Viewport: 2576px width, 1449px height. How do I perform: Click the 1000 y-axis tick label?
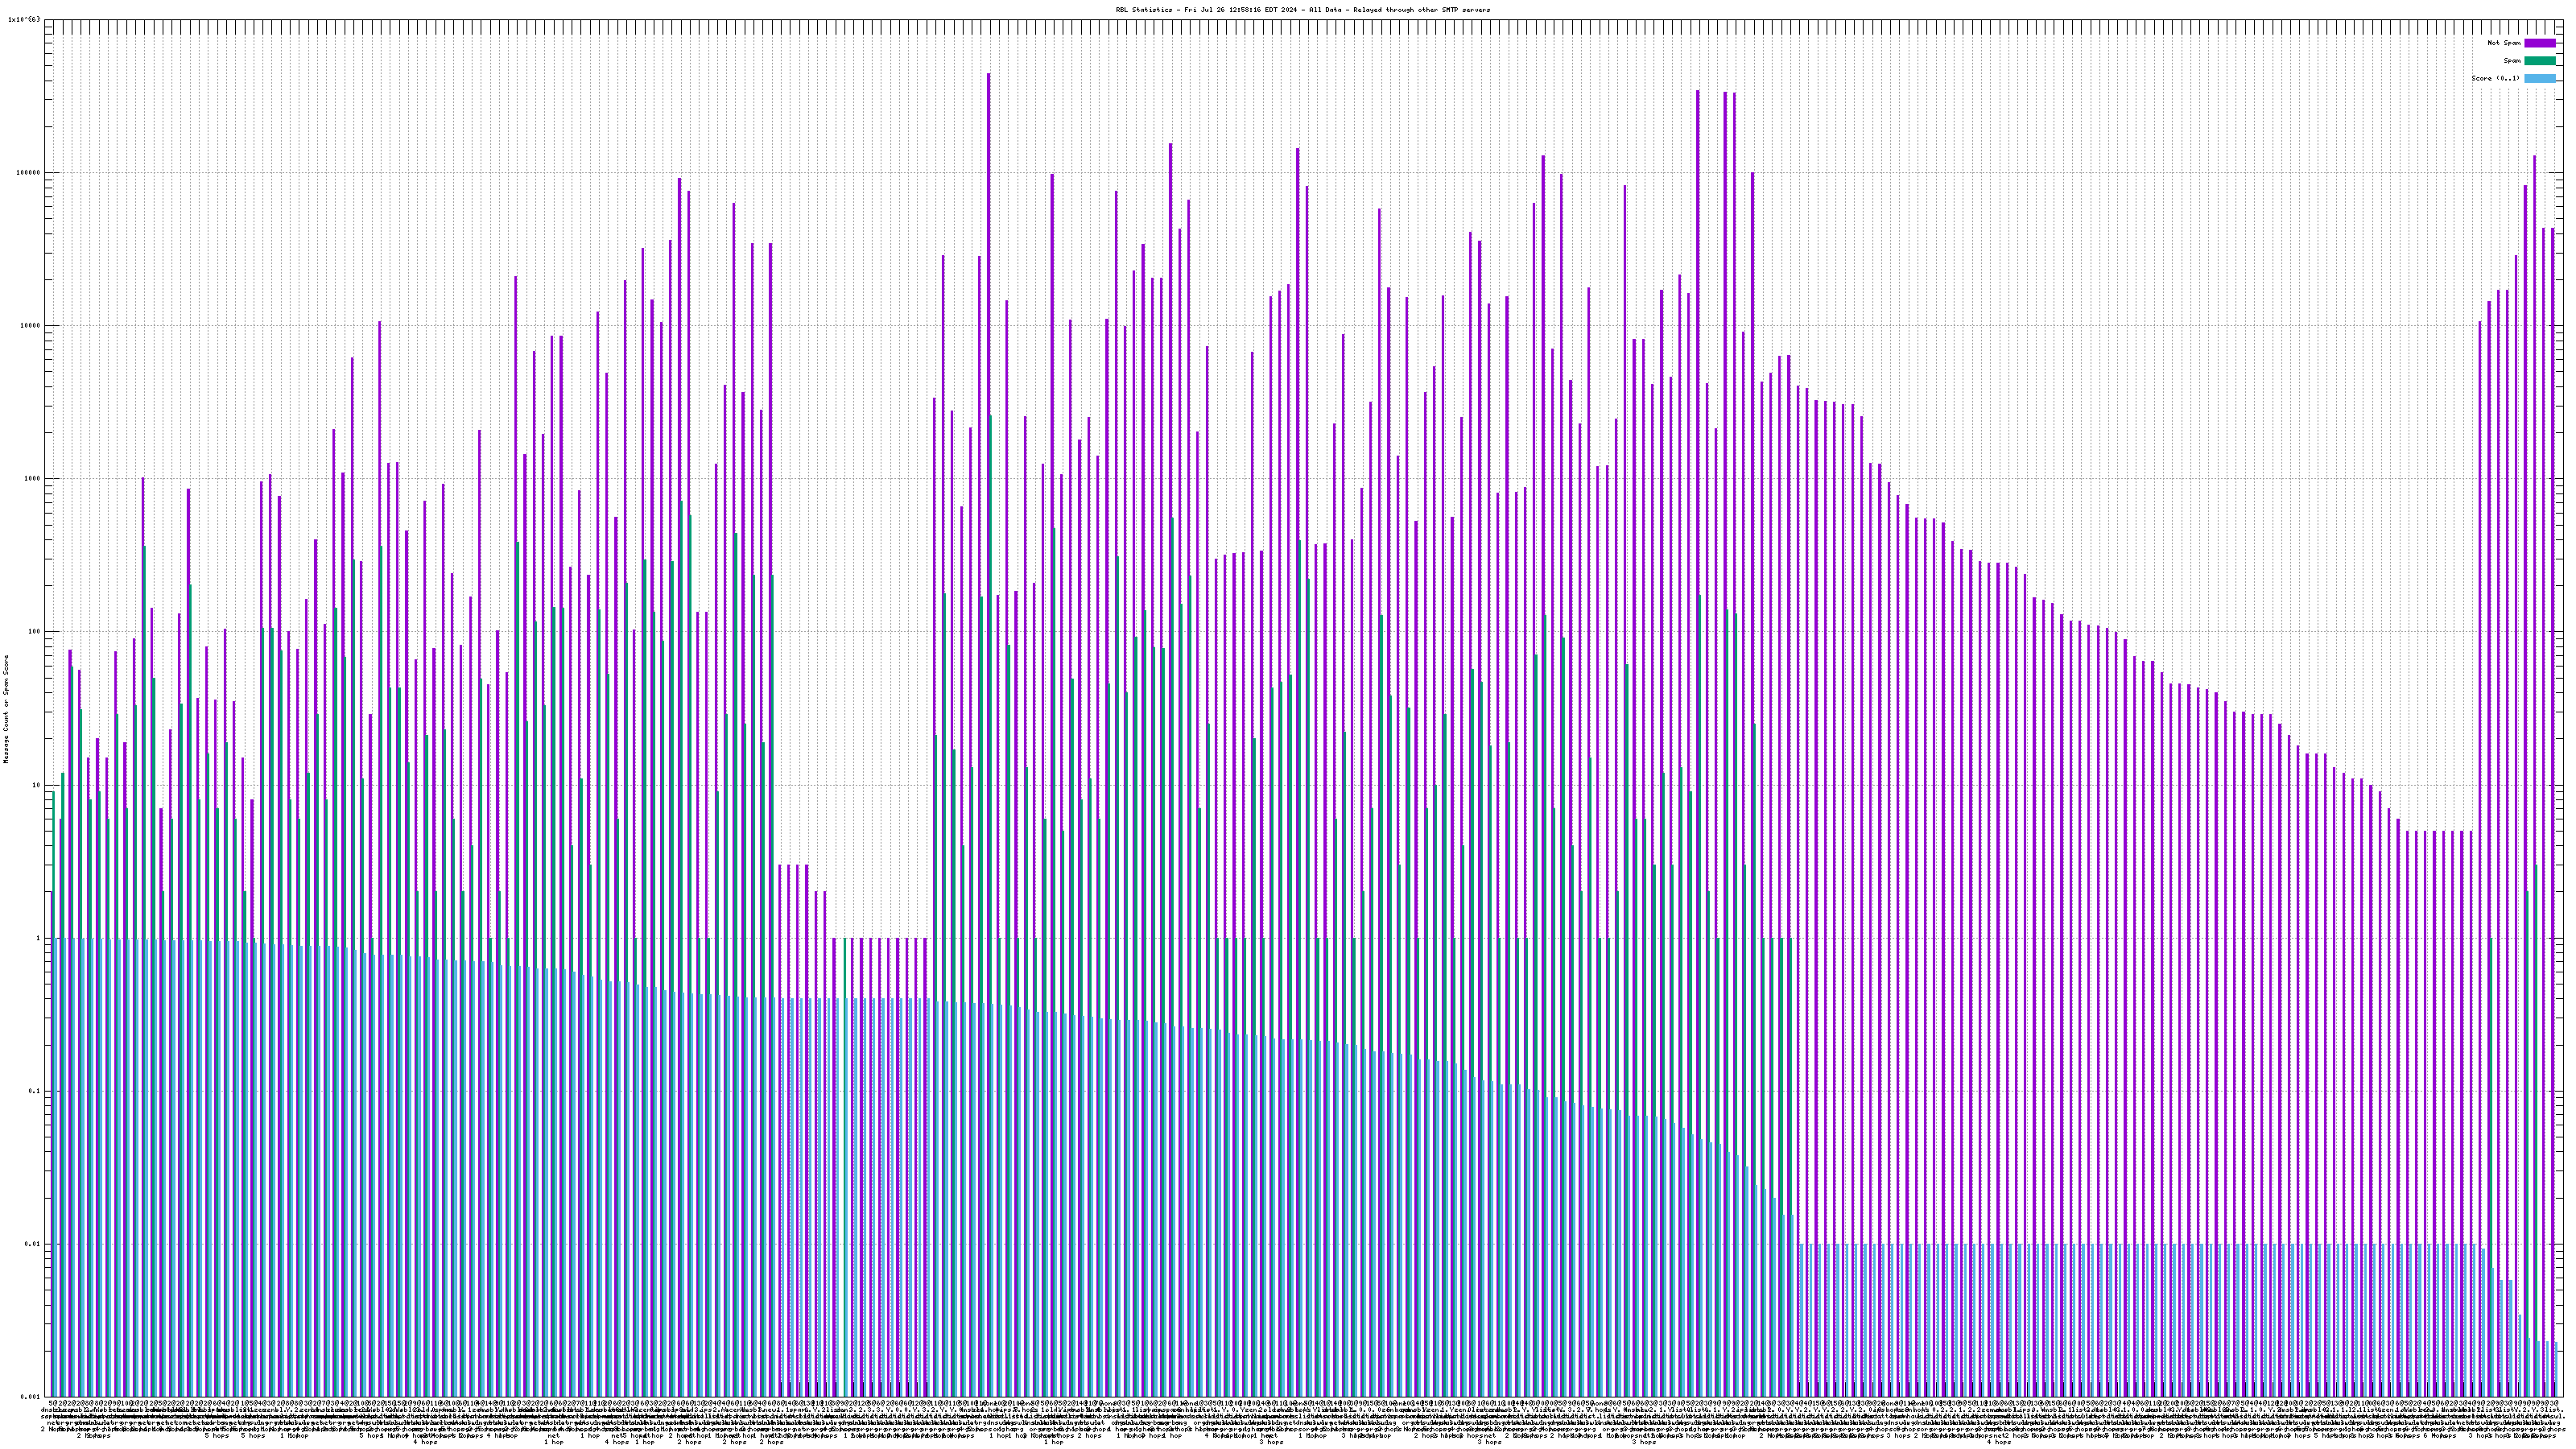[x=32, y=478]
